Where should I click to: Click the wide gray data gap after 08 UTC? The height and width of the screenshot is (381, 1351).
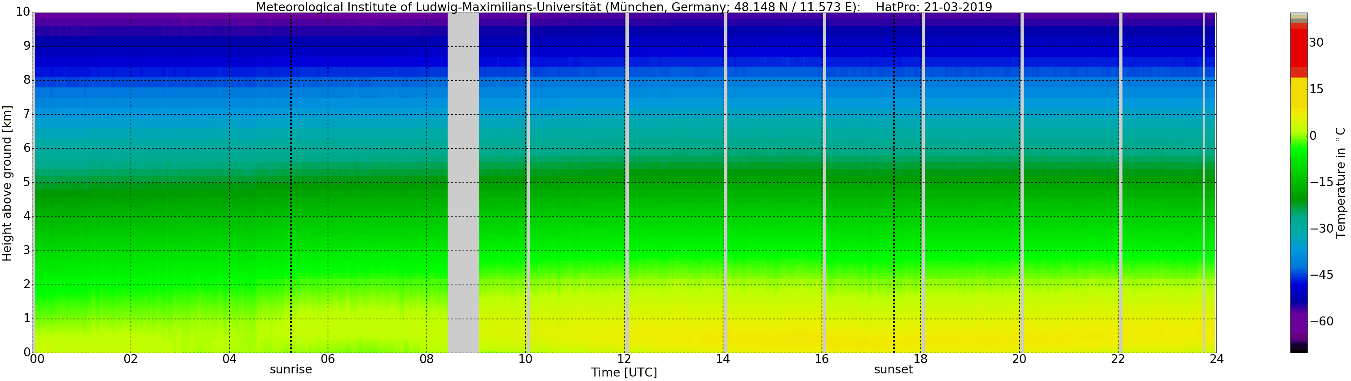(463, 182)
